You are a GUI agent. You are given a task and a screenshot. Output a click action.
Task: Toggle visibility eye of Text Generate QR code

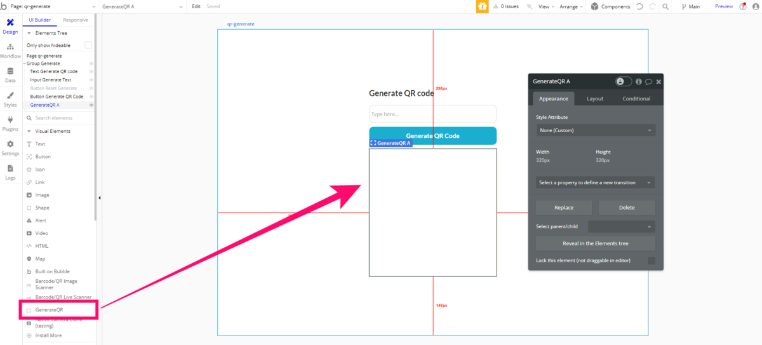[91, 72]
